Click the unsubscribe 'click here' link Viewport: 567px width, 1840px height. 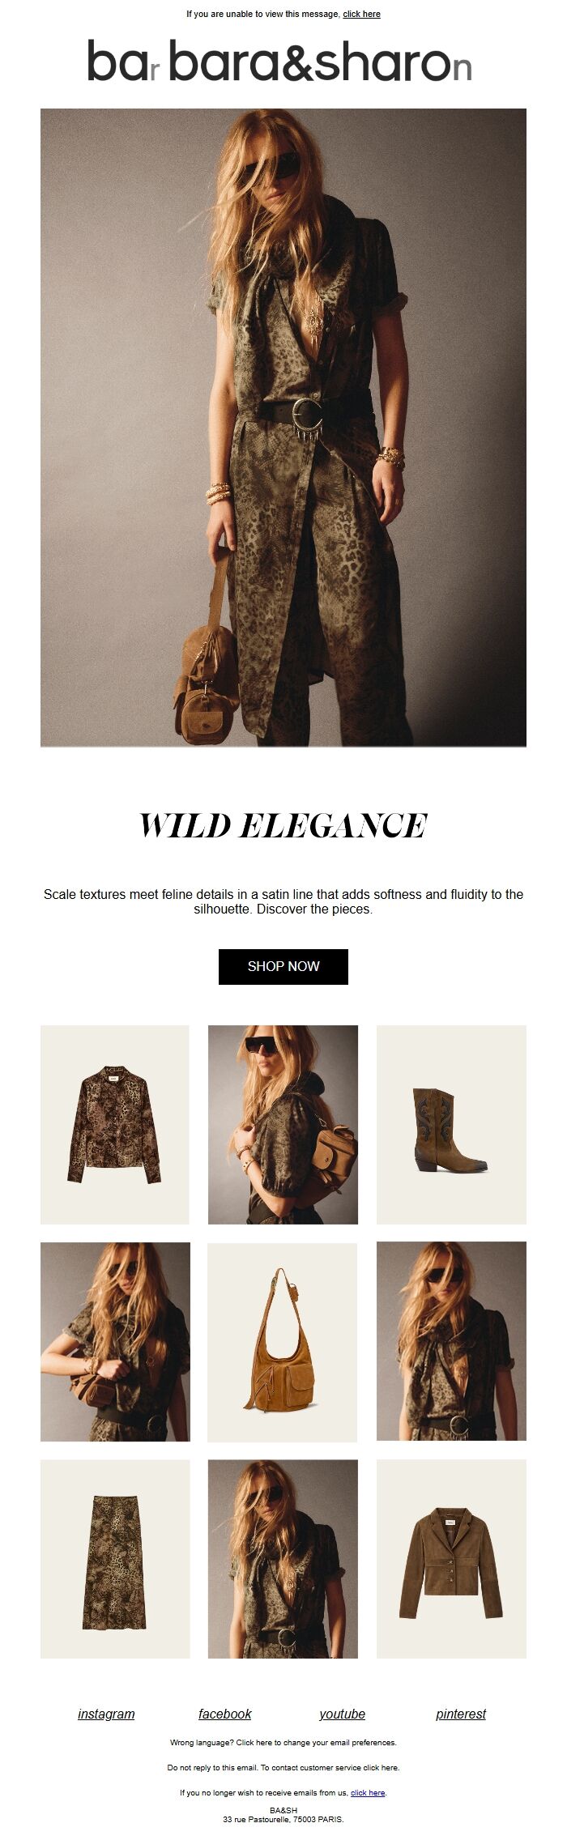[368, 1792]
